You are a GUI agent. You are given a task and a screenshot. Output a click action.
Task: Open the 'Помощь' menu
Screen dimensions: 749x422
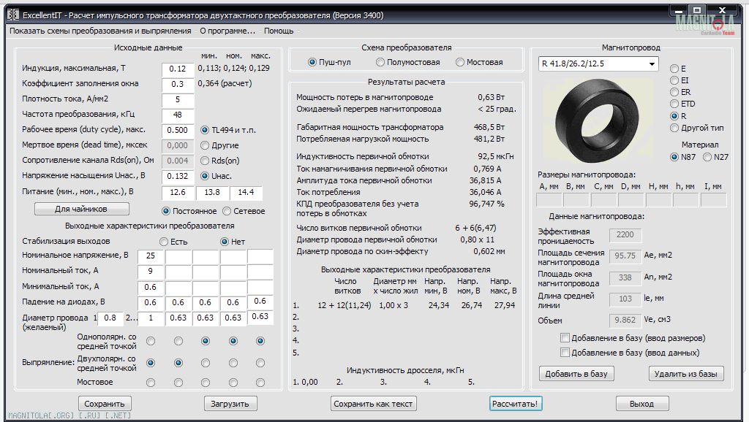[279, 31]
